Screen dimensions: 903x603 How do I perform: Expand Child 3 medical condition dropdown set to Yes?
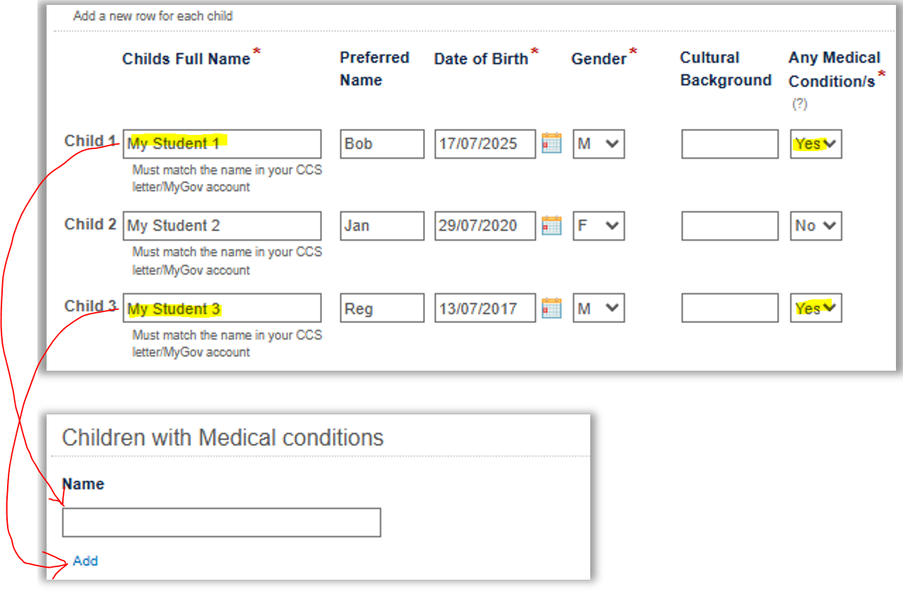[816, 309]
